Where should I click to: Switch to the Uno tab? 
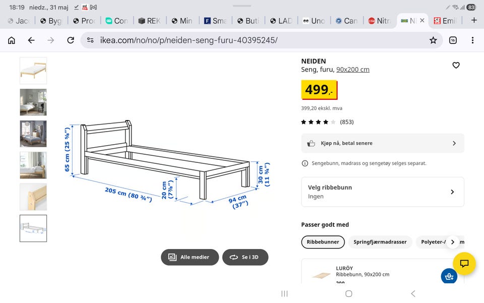click(x=314, y=21)
